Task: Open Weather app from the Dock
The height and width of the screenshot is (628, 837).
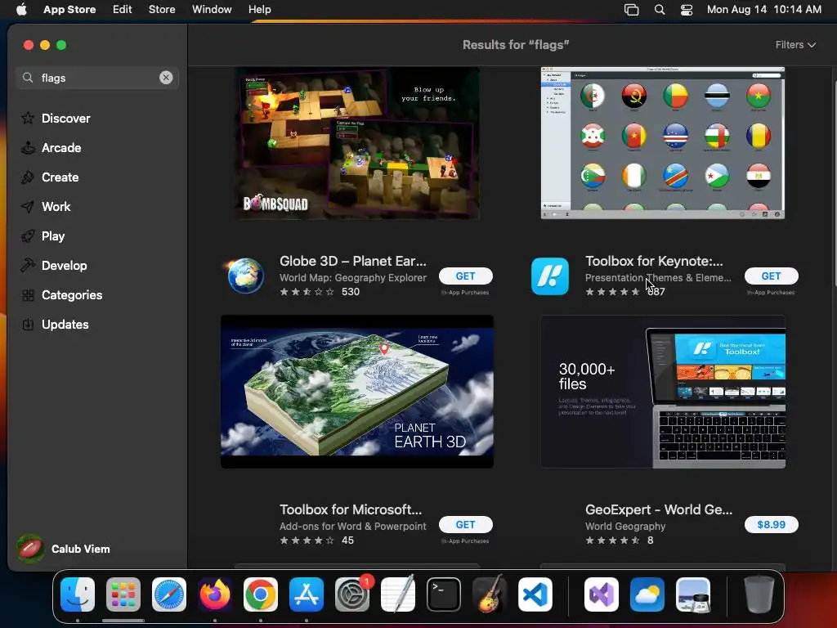Action: 647,594
